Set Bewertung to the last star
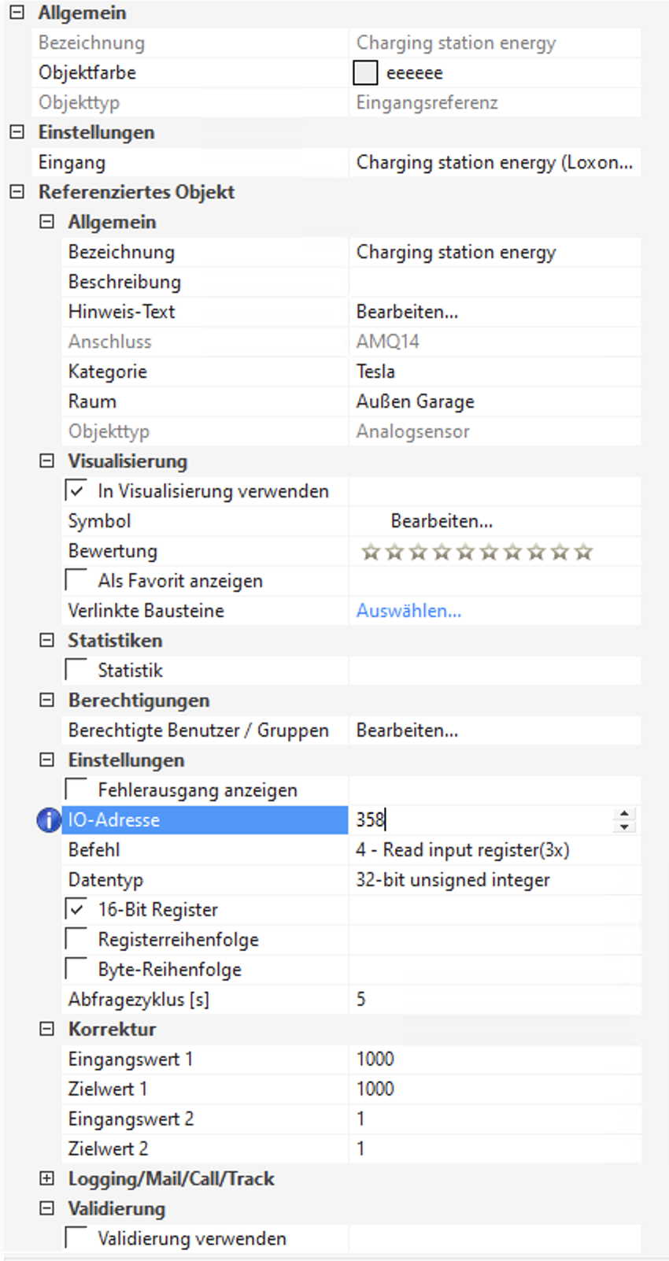 (x=583, y=552)
